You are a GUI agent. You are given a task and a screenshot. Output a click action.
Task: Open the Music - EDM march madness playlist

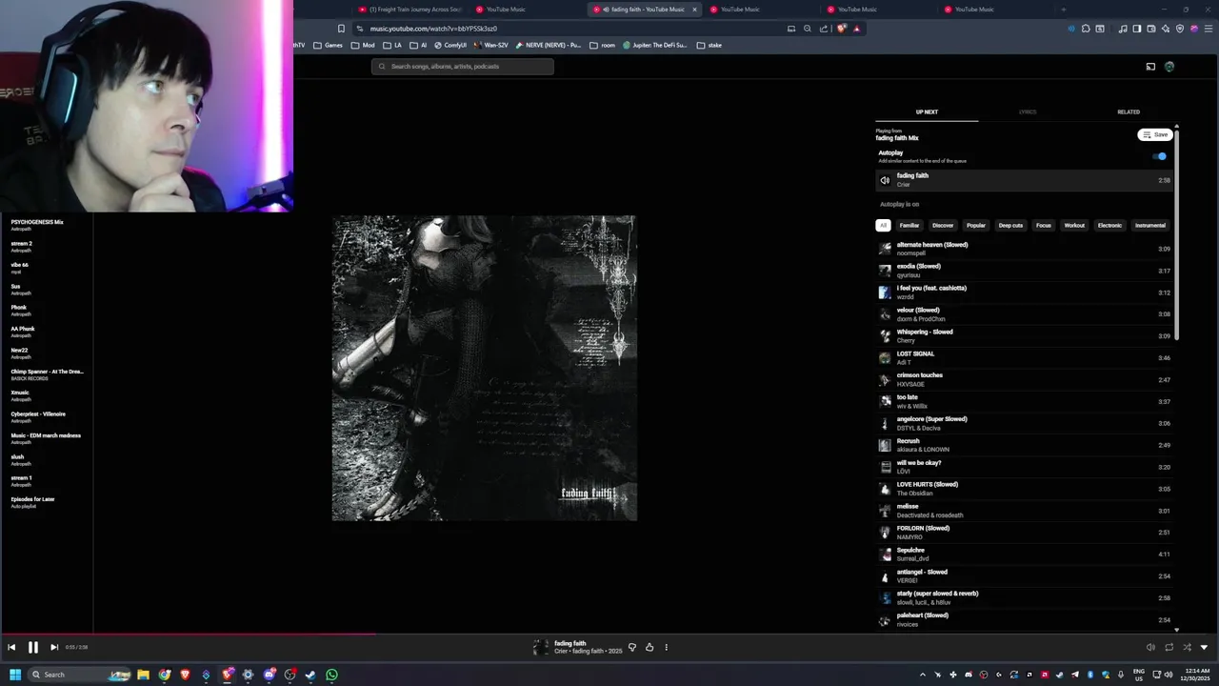(x=47, y=438)
